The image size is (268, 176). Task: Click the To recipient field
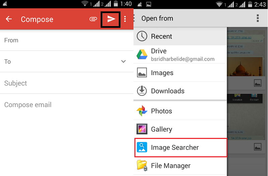coord(67,61)
